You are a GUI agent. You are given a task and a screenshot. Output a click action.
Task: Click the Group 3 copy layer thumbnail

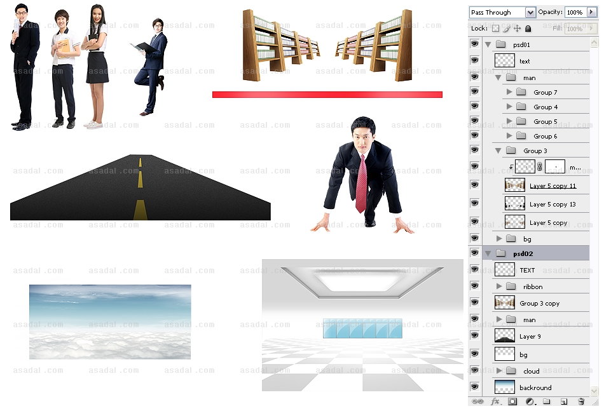click(505, 303)
